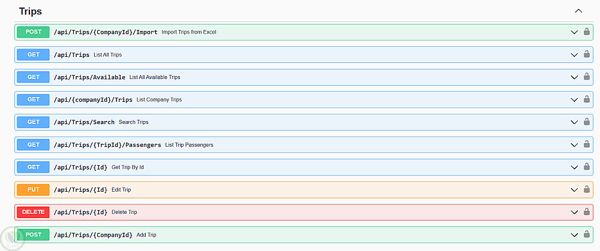600x251 pixels.
Task: Open the /api/Trips/Available endpoint path
Action: click(x=89, y=77)
